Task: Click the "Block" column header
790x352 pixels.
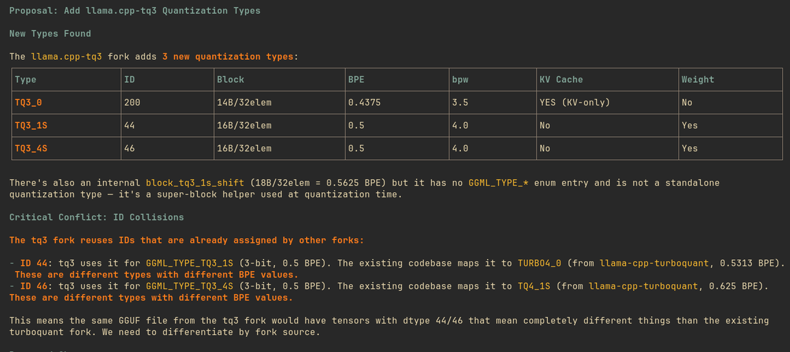Action: click(x=230, y=80)
